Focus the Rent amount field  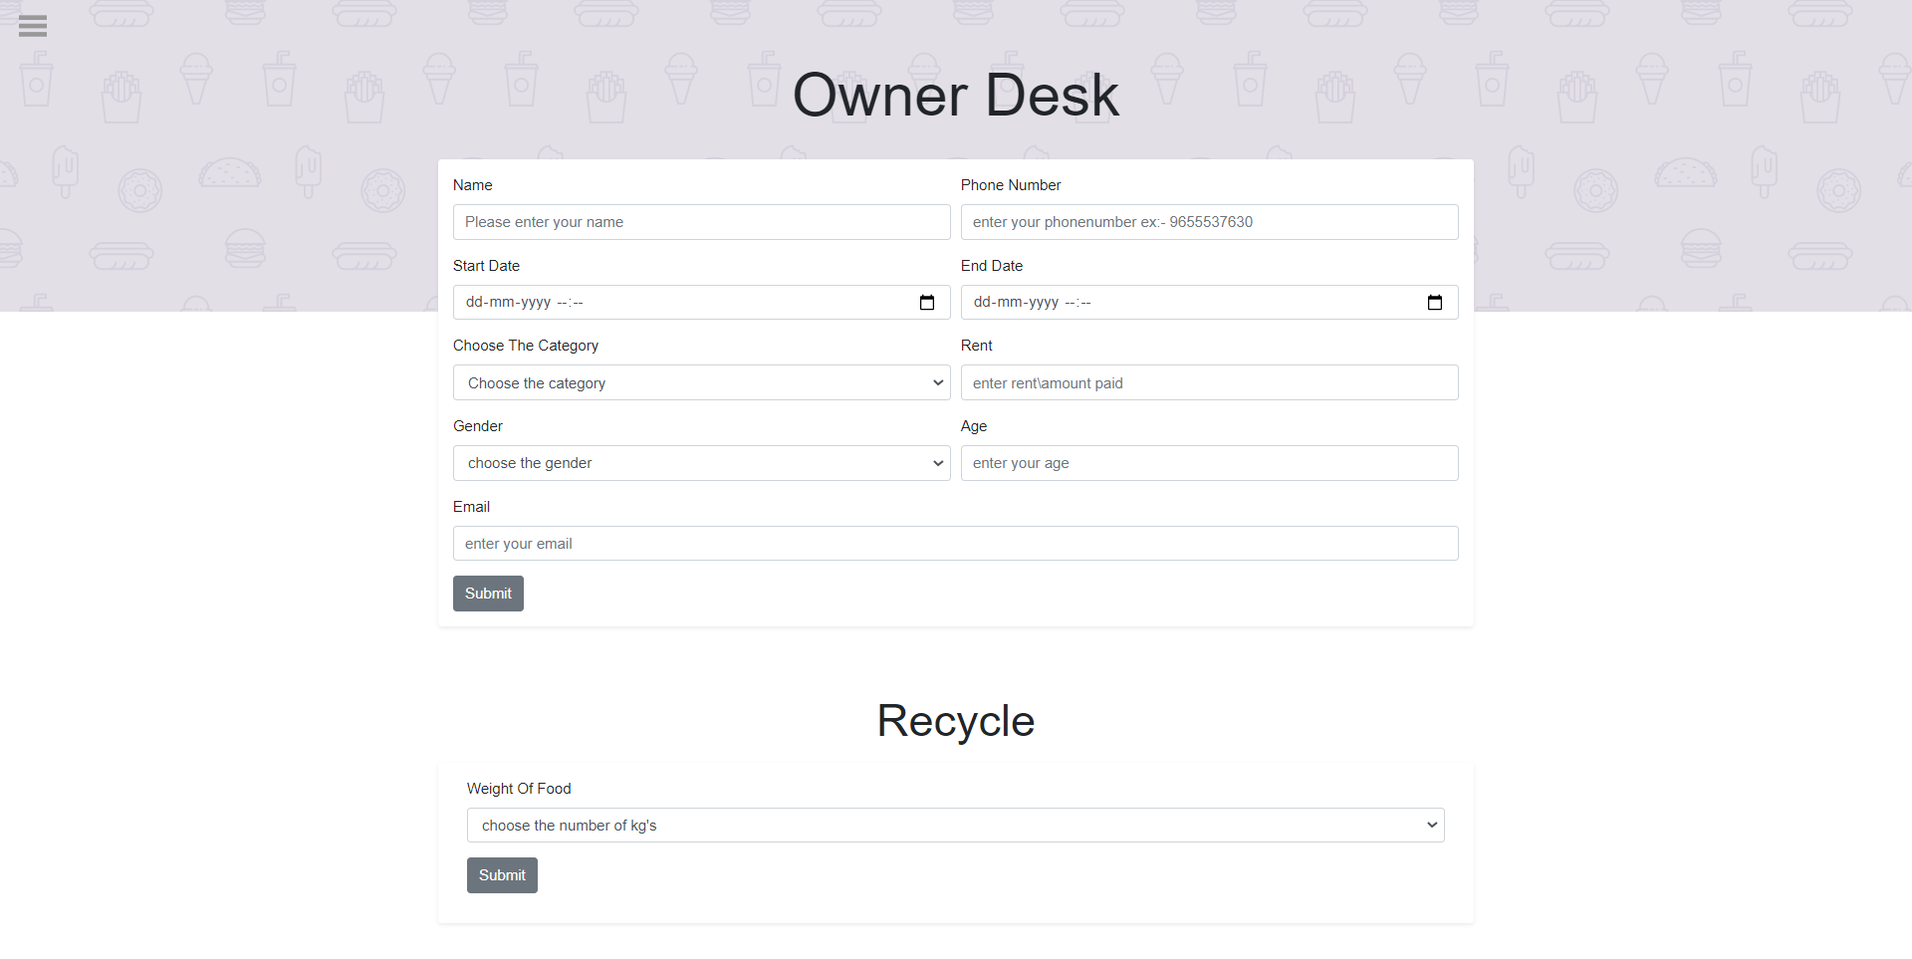1209,382
